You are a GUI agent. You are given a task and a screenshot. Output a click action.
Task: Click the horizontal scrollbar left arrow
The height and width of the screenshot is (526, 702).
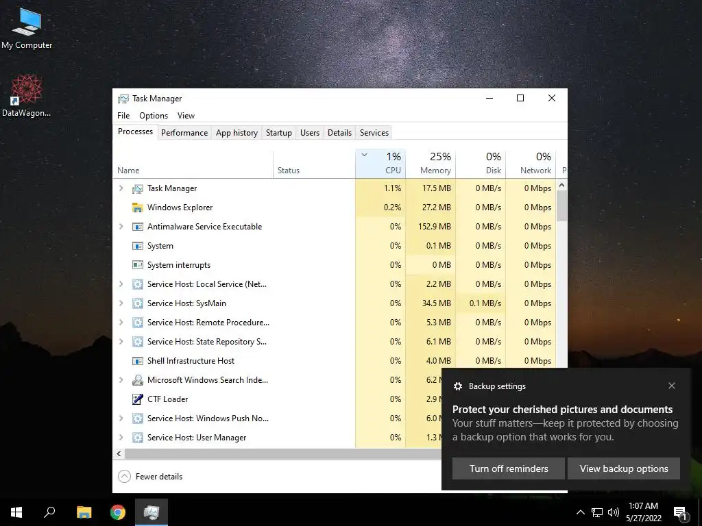119,453
